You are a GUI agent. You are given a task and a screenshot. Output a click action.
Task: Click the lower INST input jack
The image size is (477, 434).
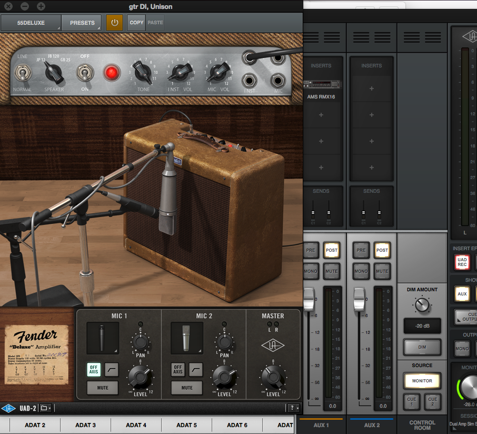point(249,81)
